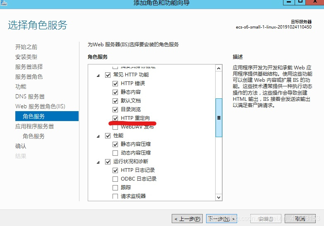Viewport: 324px width, 226px height.
Task: Click the role services scrollbar thumb
Action: tap(218, 117)
